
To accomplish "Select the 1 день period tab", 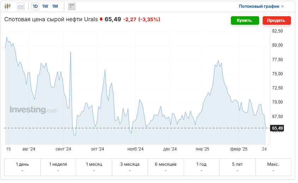I will click(x=22, y=167).
